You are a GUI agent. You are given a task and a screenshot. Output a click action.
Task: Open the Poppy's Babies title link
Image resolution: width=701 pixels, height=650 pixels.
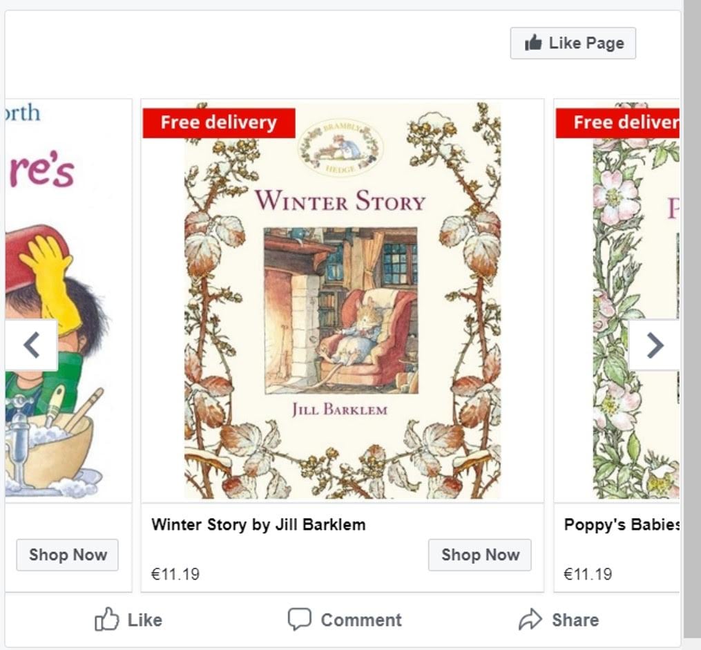click(621, 524)
